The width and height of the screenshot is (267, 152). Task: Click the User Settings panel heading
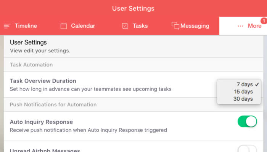coord(28,43)
